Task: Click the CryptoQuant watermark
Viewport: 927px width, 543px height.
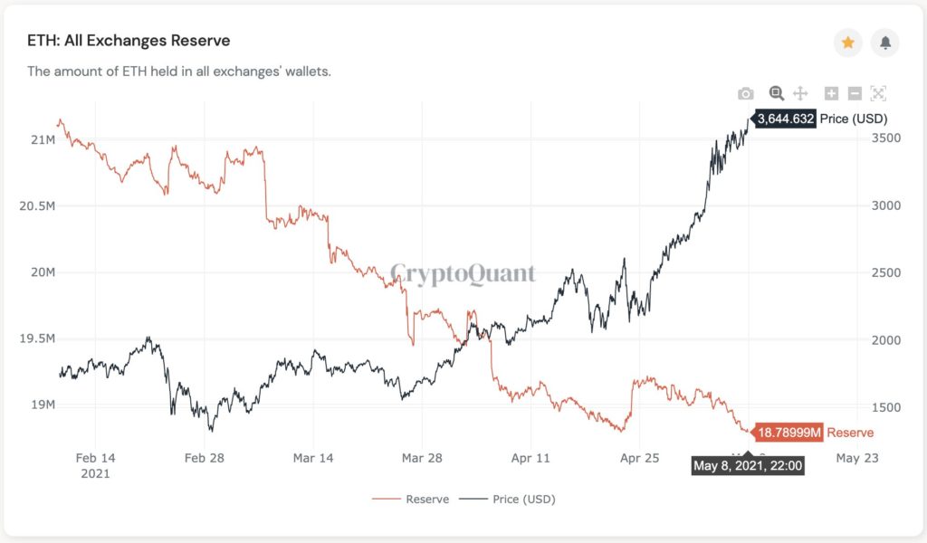Action: click(x=463, y=273)
